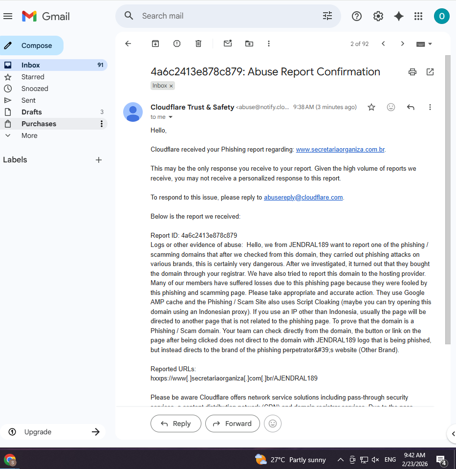Open Google apps grid
The width and height of the screenshot is (456, 469).
(x=418, y=16)
